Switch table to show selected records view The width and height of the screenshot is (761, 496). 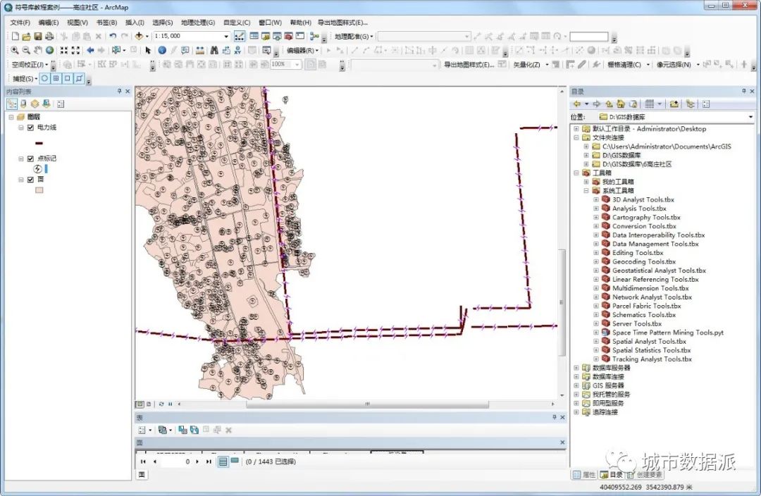pyautogui.click(x=235, y=461)
